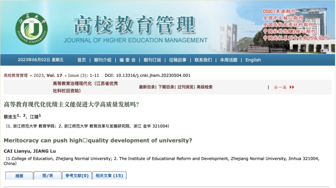Go to next article via 后一篇

pyautogui.click(x=280, y=87)
